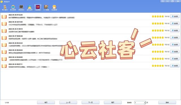
Task: Expand the page number dropdown
Action: (145, 102)
